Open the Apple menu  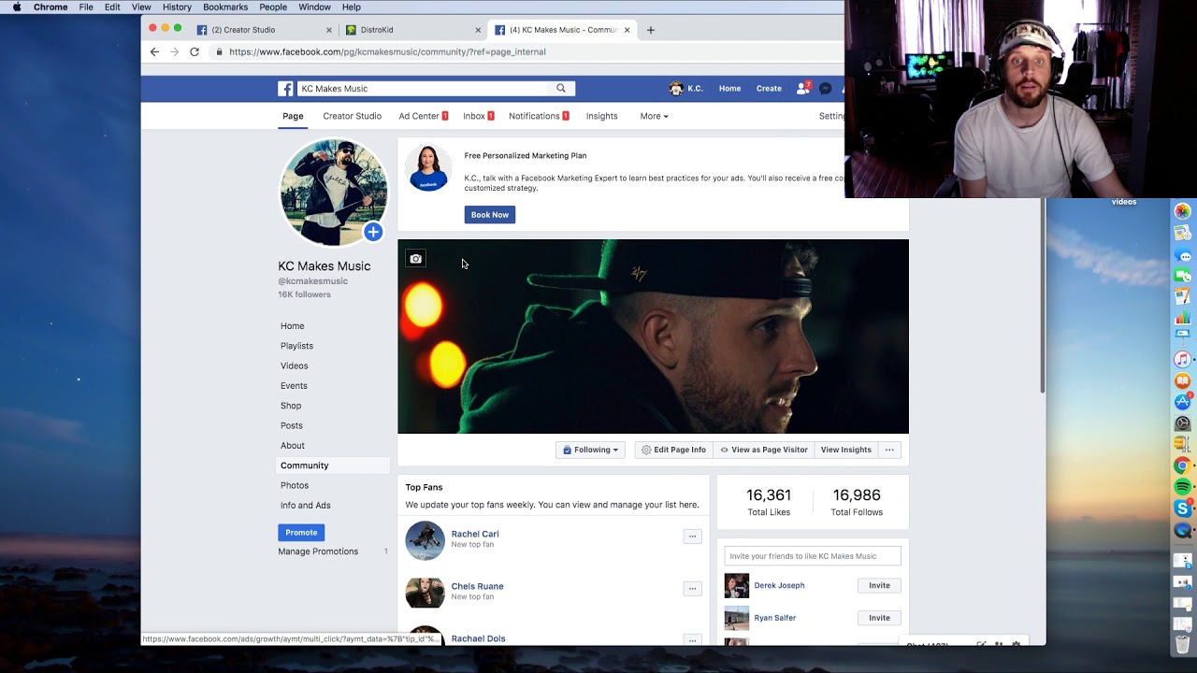pos(17,7)
